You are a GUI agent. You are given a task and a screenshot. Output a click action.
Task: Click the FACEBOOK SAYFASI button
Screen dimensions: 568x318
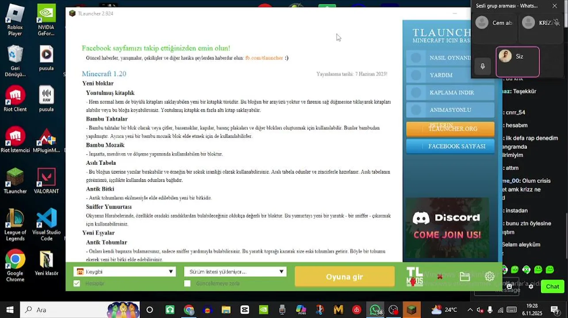pyautogui.click(x=450, y=146)
